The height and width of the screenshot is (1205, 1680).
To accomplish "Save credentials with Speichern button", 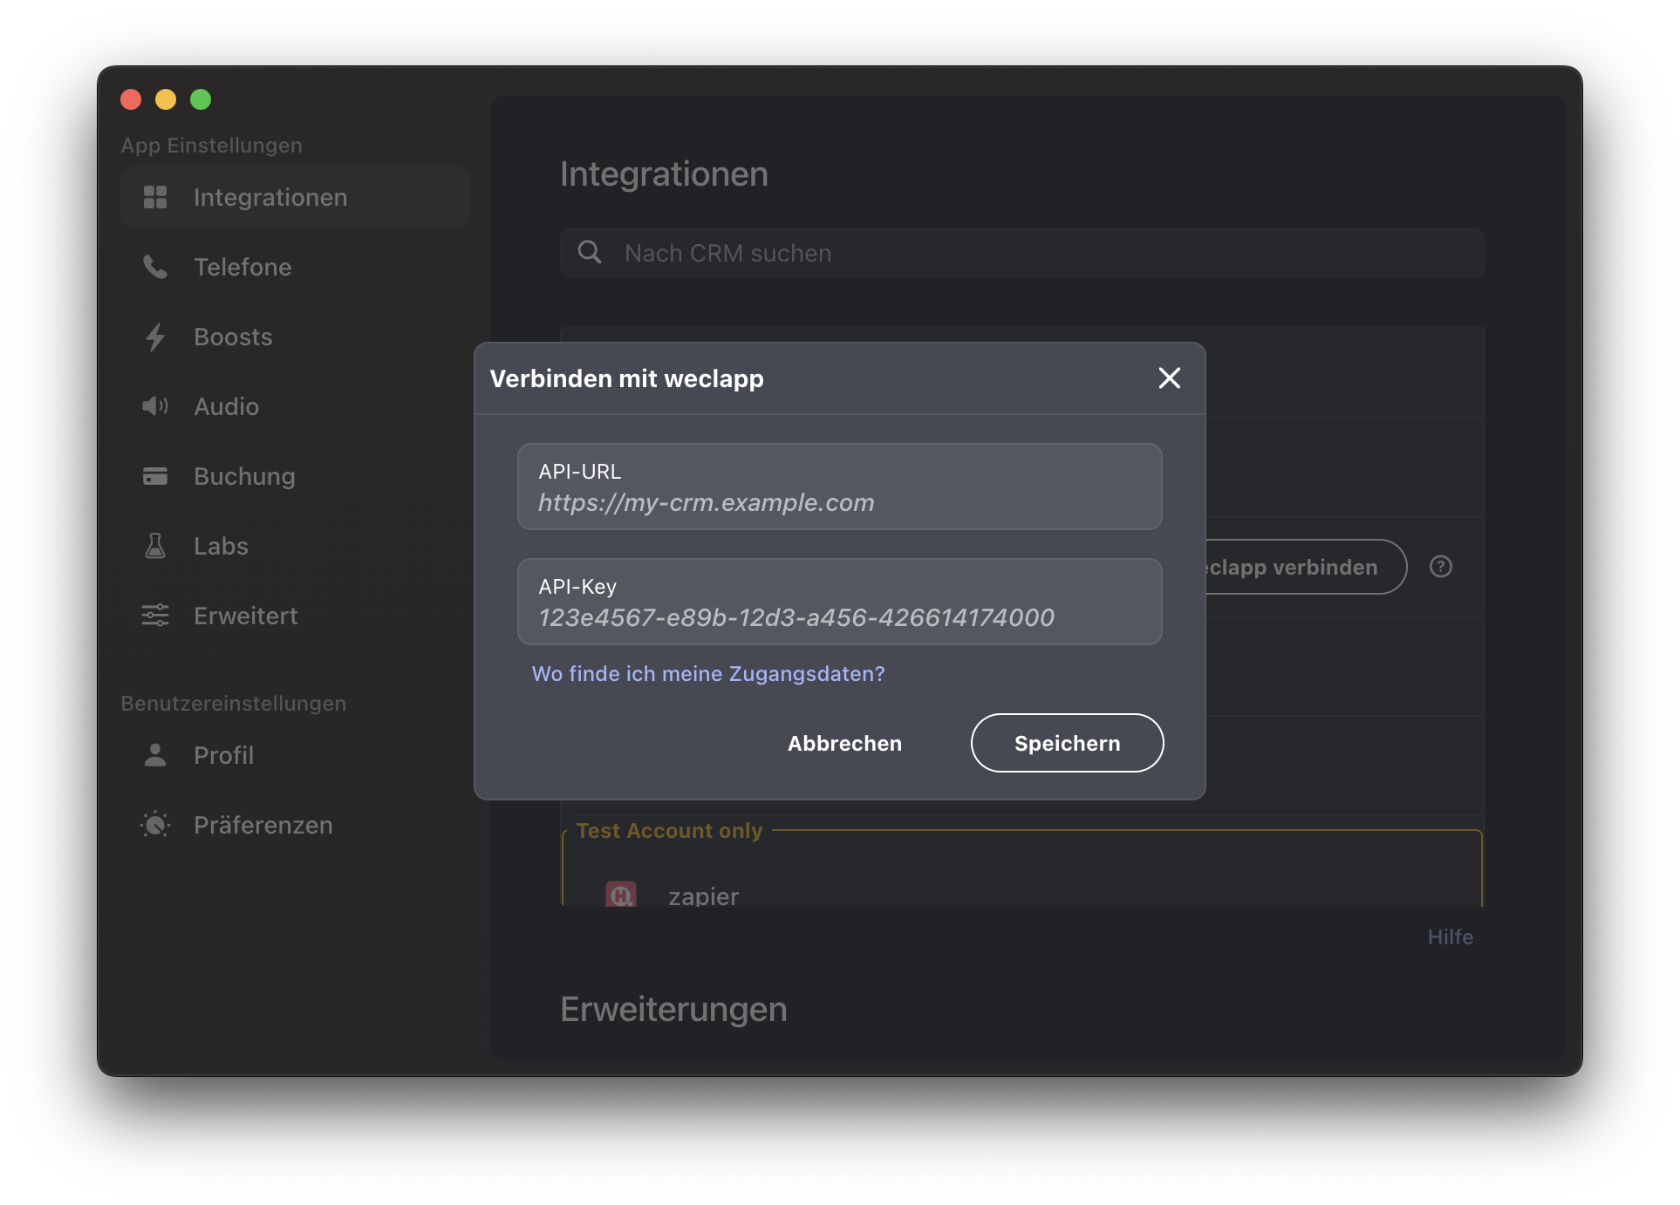I will [1068, 743].
